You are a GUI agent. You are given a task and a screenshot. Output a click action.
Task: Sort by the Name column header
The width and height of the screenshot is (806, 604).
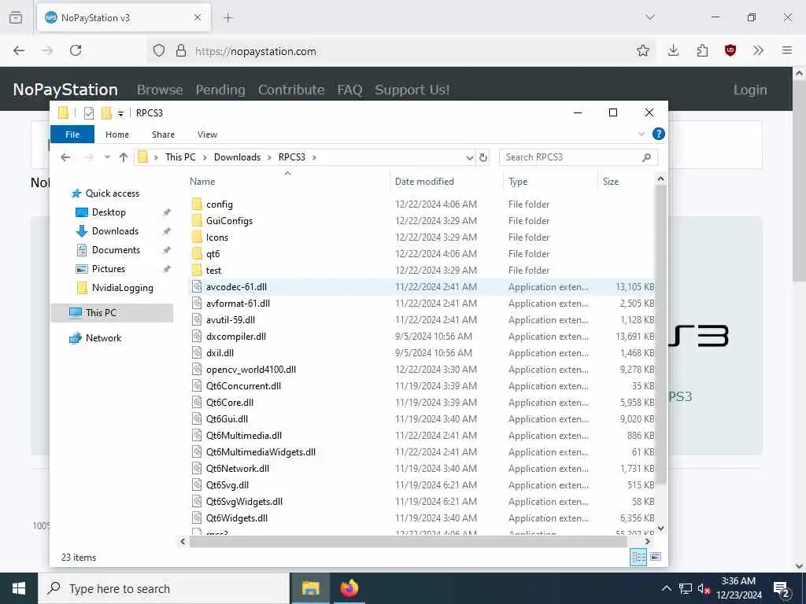pos(288,182)
